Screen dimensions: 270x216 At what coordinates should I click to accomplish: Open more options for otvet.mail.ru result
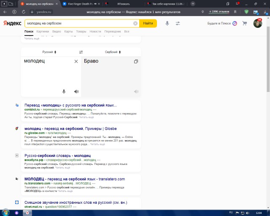(x=75, y=207)
